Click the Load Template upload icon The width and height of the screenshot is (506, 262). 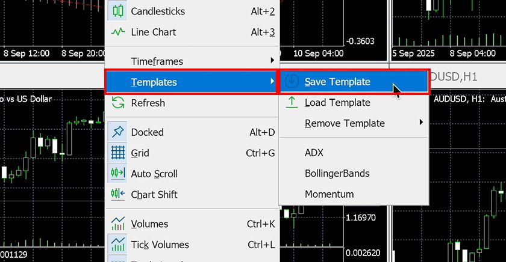[x=292, y=103]
